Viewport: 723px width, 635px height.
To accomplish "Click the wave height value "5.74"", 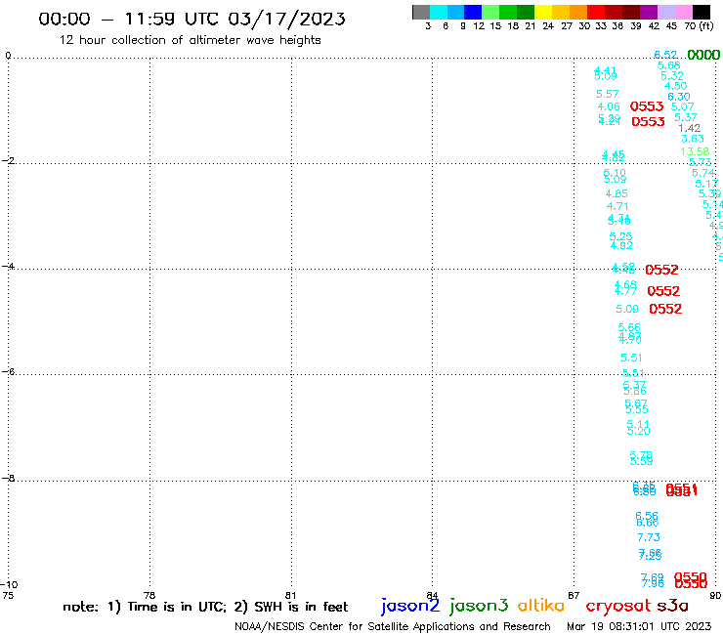I will click(x=703, y=173).
